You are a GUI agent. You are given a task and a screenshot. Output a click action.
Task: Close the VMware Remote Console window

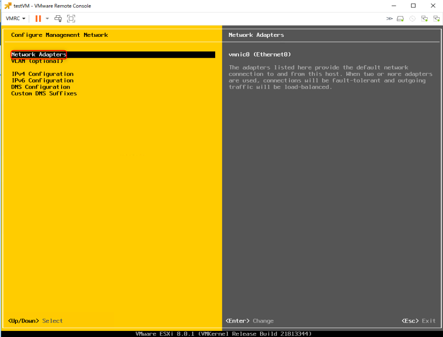click(433, 6)
